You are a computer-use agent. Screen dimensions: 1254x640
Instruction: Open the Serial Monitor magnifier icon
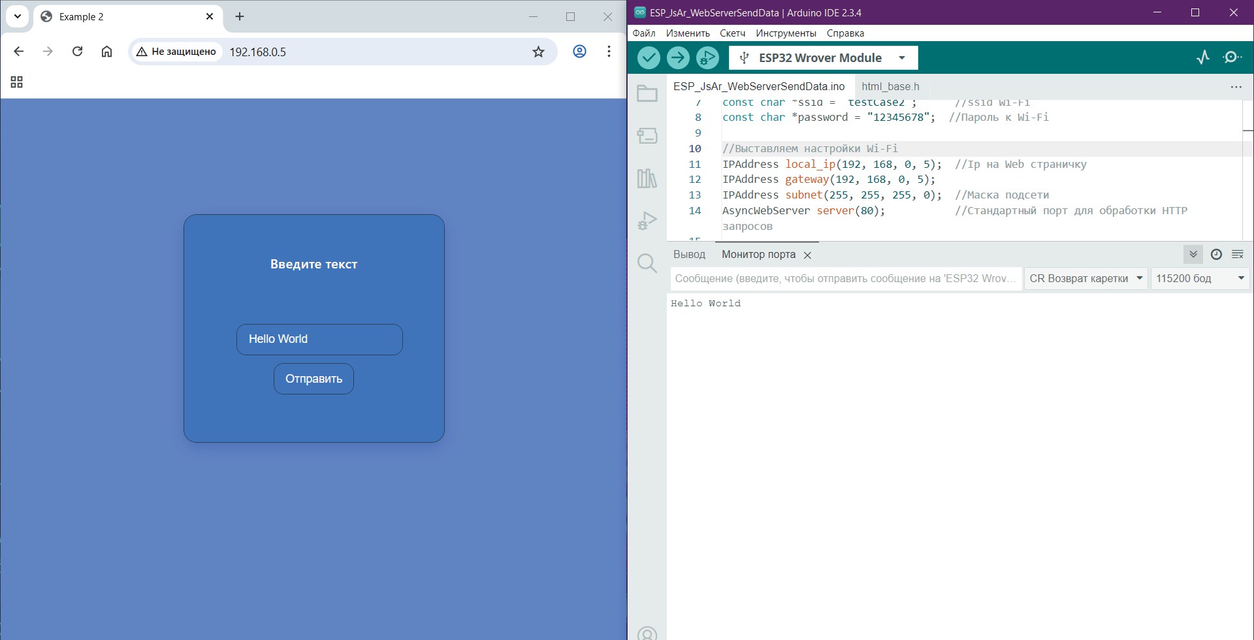pos(1232,57)
